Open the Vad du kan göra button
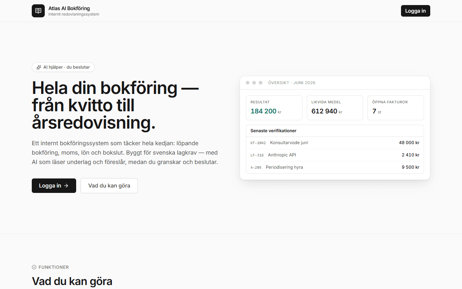This screenshot has height=289, width=462. [109, 186]
